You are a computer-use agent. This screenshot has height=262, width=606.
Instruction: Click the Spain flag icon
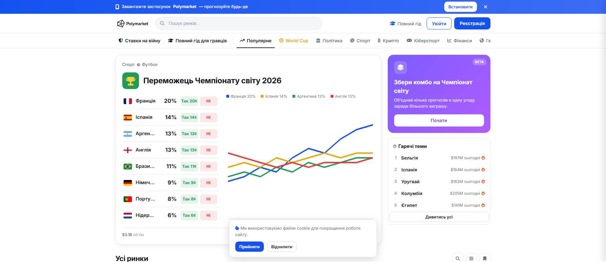pos(128,118)
